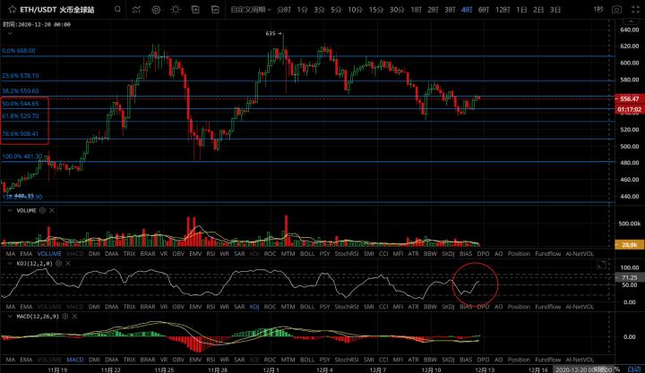Click the 635 high price marker
Image resolution: width=645 pixels, height=373 pixels.
tap(273, 34)
